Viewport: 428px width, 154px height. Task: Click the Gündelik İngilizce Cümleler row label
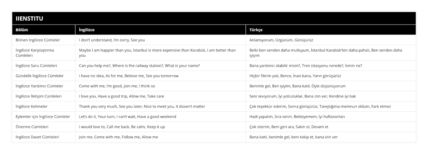(x=40, y=76)
